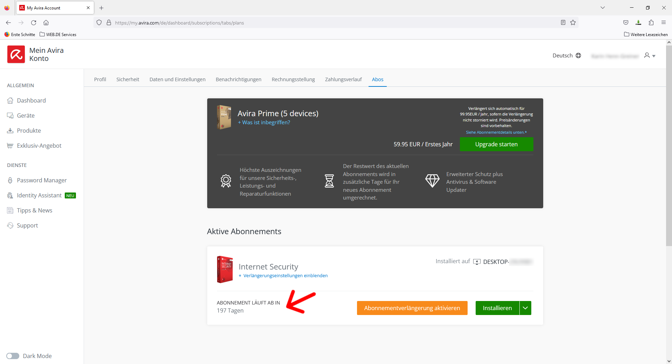672x364 pixels.
Task: Click the page vertical scrollbar thumb
Action: (x=669, y=145)
